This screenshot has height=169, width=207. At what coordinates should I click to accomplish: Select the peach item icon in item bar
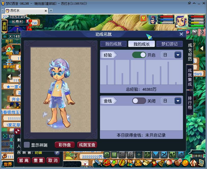[x=170, y=162]
